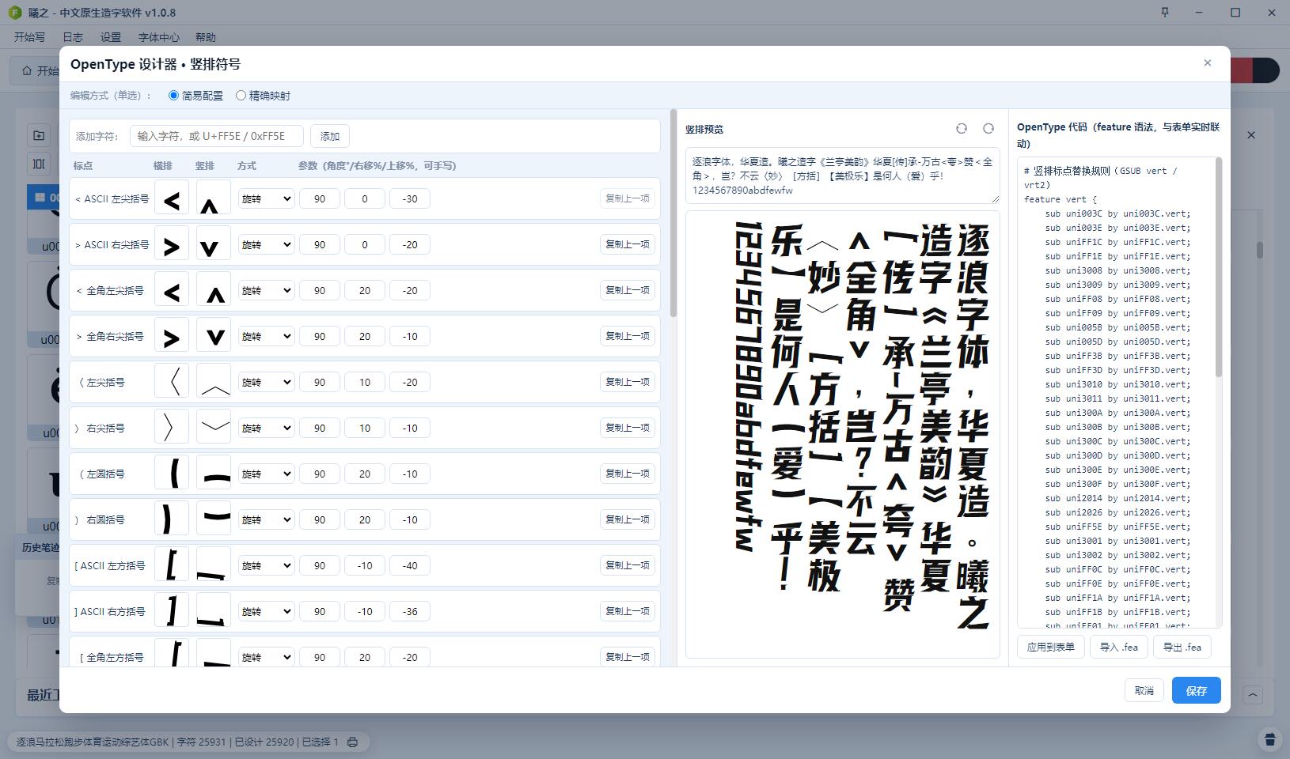1290x759 pixels.
Task: Click the rightmost circular reload icon in 竖排预览
Action: [x=988, y=129]
